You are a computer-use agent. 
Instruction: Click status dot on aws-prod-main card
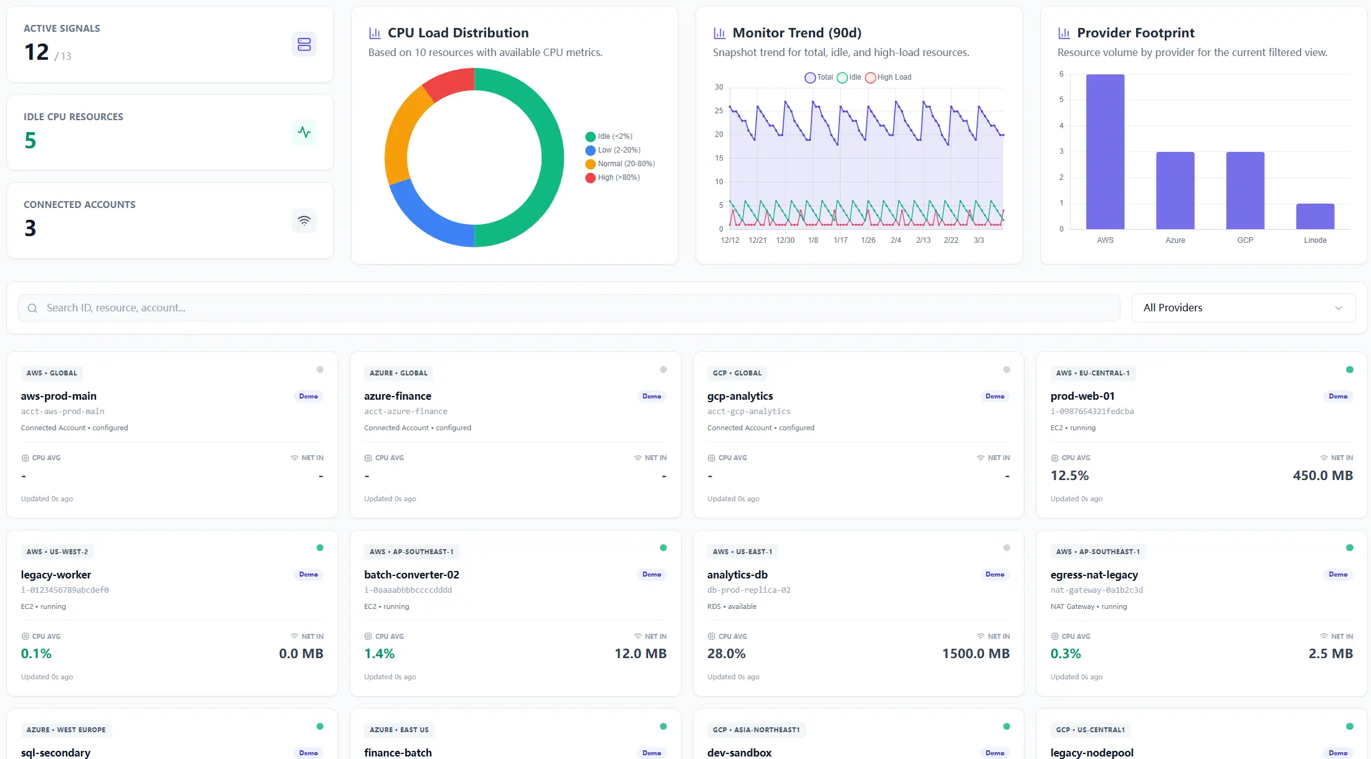pos(320,370)
